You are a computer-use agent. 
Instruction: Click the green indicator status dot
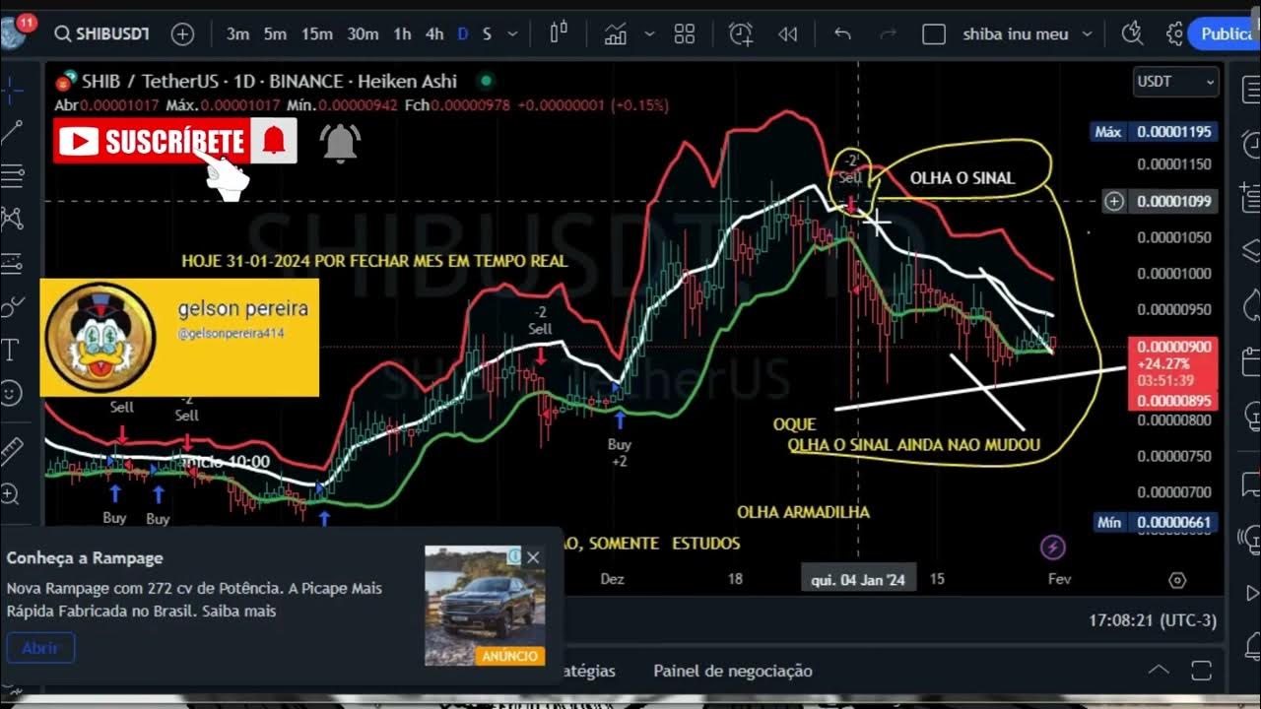point(486,81)
